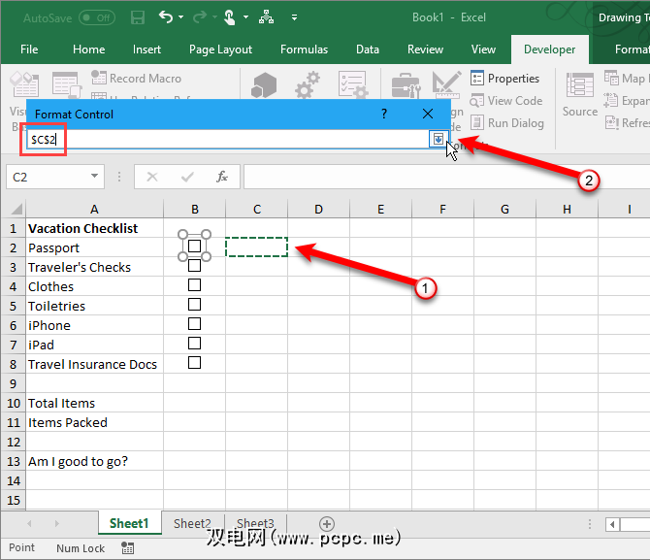Open the Name Box dropdown

pyautogui.click(x=95, y=177)
